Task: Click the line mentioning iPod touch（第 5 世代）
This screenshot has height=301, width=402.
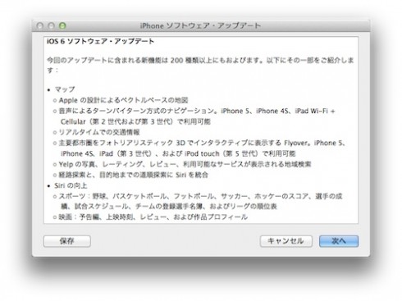Action: click(178, 153)
